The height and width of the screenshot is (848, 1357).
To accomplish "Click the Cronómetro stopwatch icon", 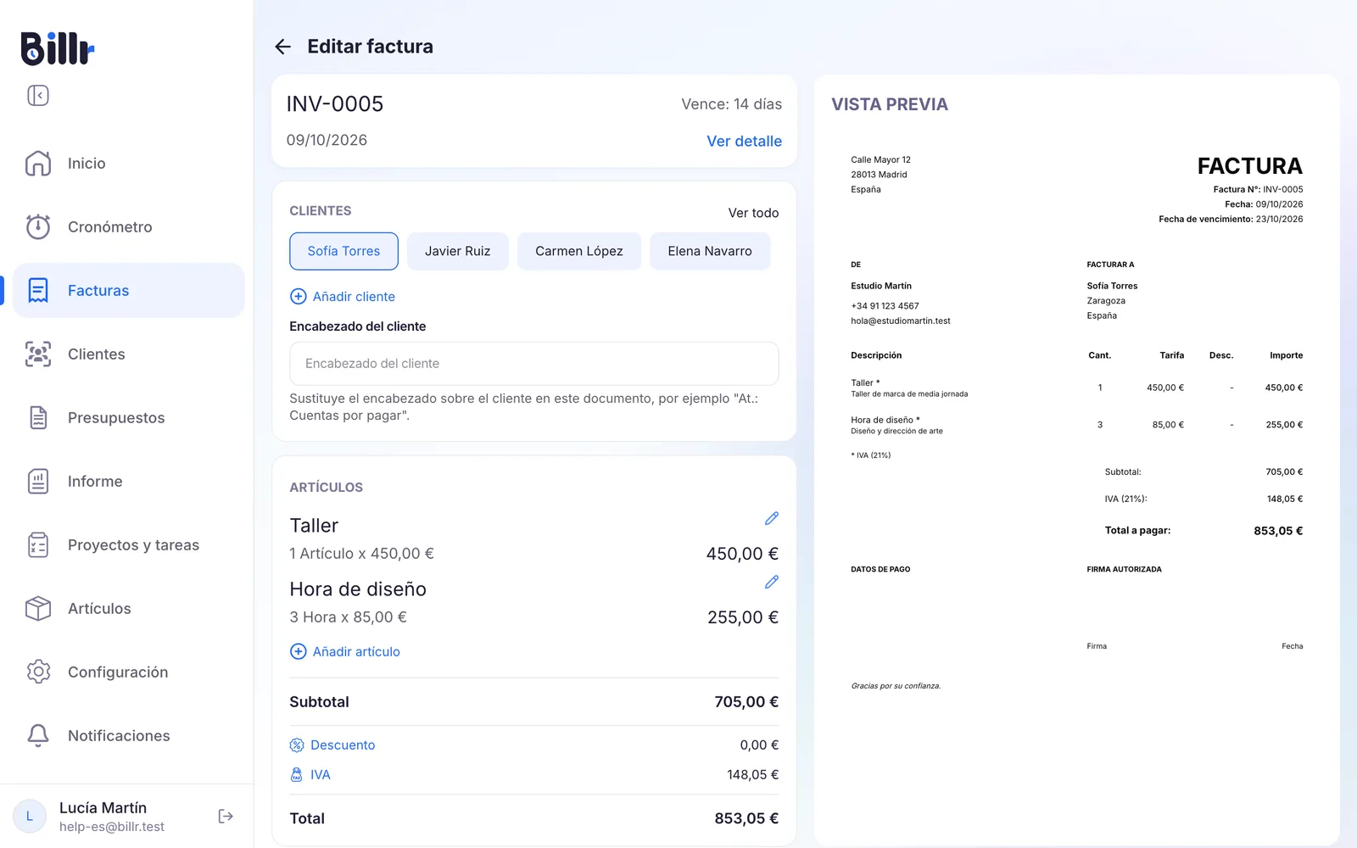I will 38,226.
